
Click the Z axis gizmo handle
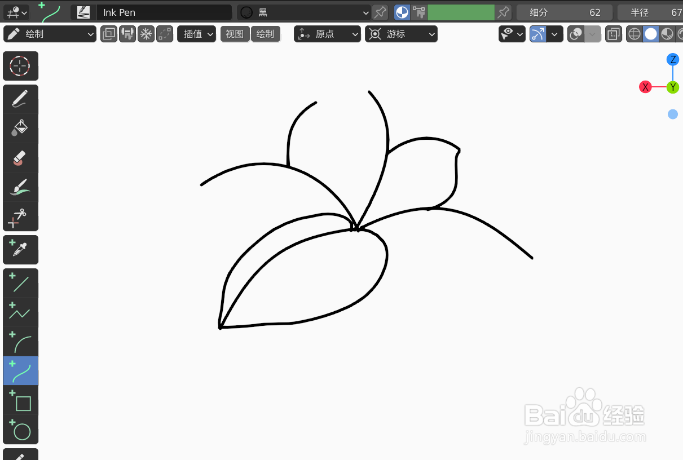click(x=673, y=60)
